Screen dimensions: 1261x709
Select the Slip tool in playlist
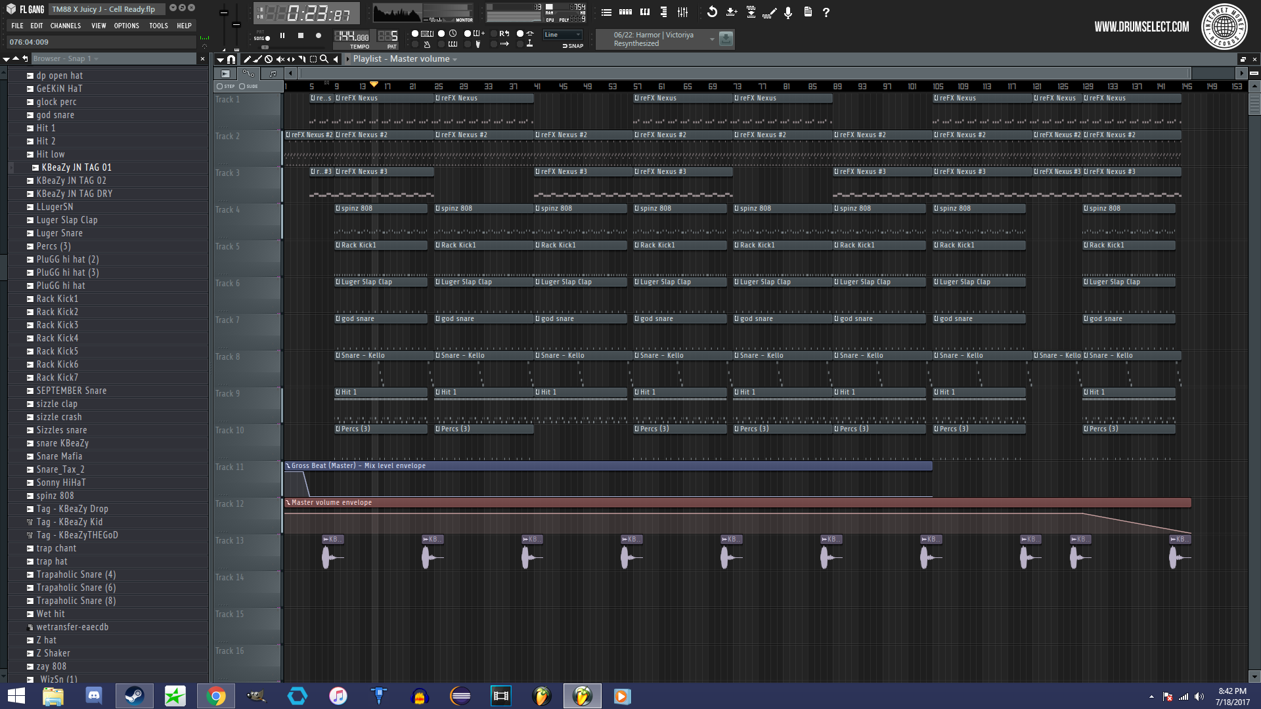coord(291,59)
